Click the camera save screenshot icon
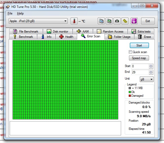164x143 pixels. (117, 21)
